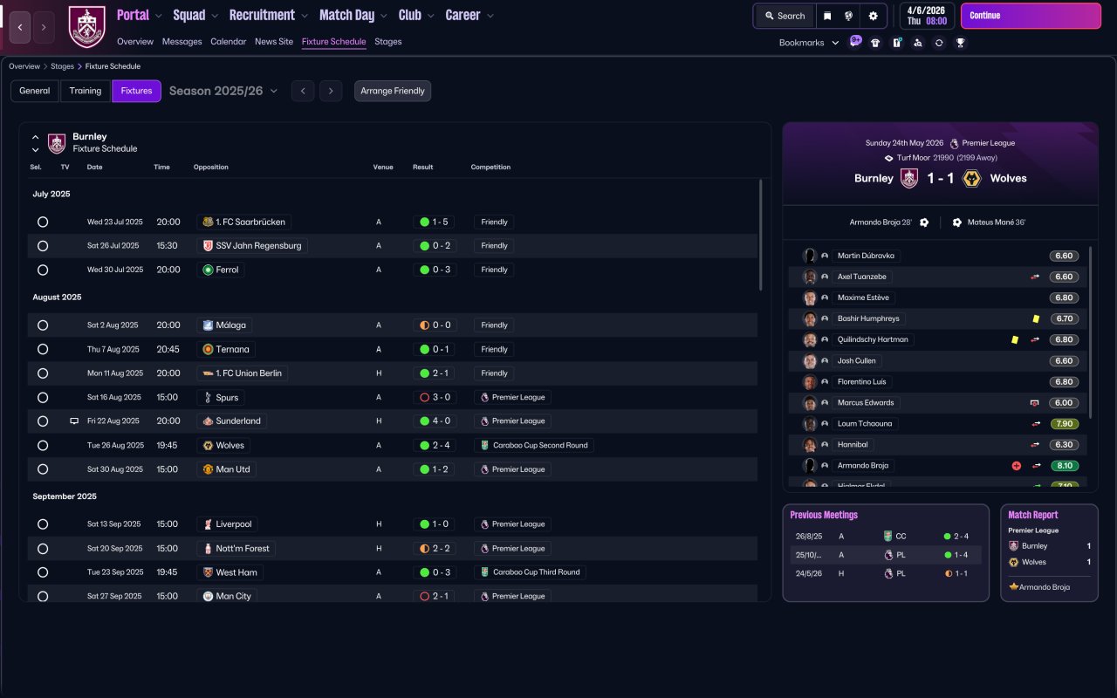Open the settings gear icon
The width and height of the screenshot is (1117, 698).
click(x=873, y=16)
